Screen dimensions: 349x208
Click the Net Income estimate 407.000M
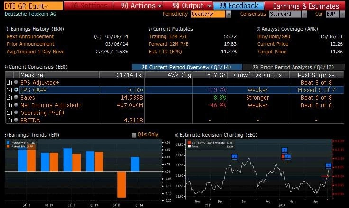[130, 105]
